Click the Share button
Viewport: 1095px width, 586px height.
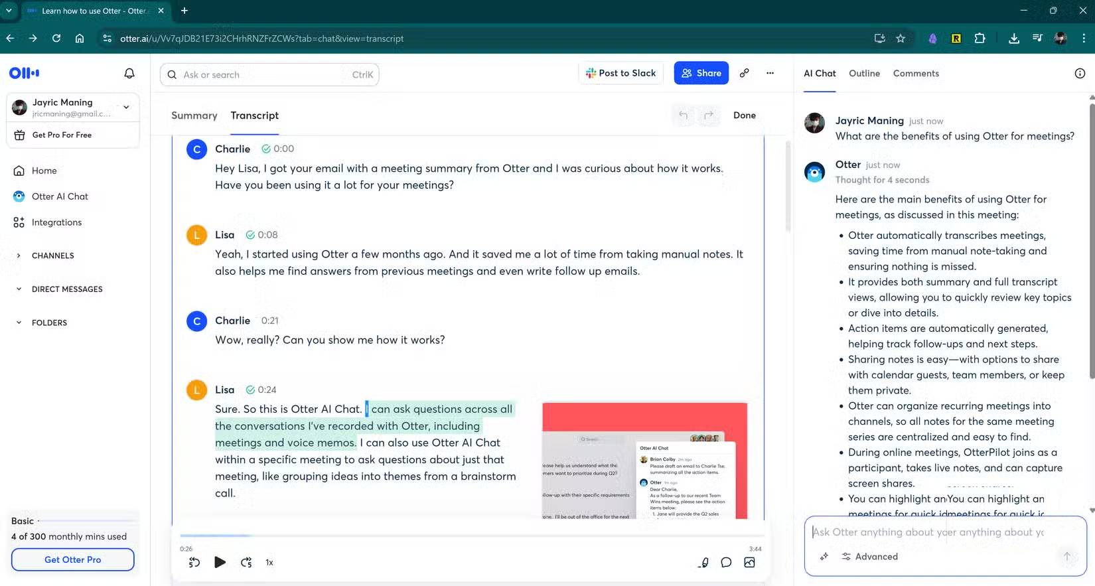click(701, 73)
